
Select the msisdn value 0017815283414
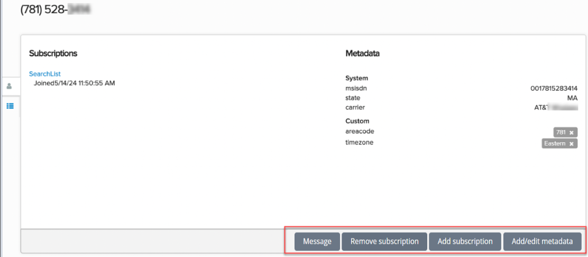554,89
